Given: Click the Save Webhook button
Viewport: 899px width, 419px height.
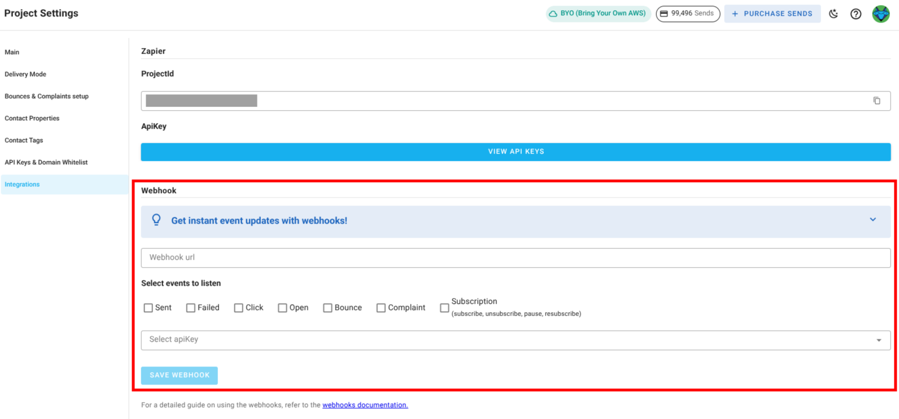Looking at the screenshot, I should tap(179, 375).
